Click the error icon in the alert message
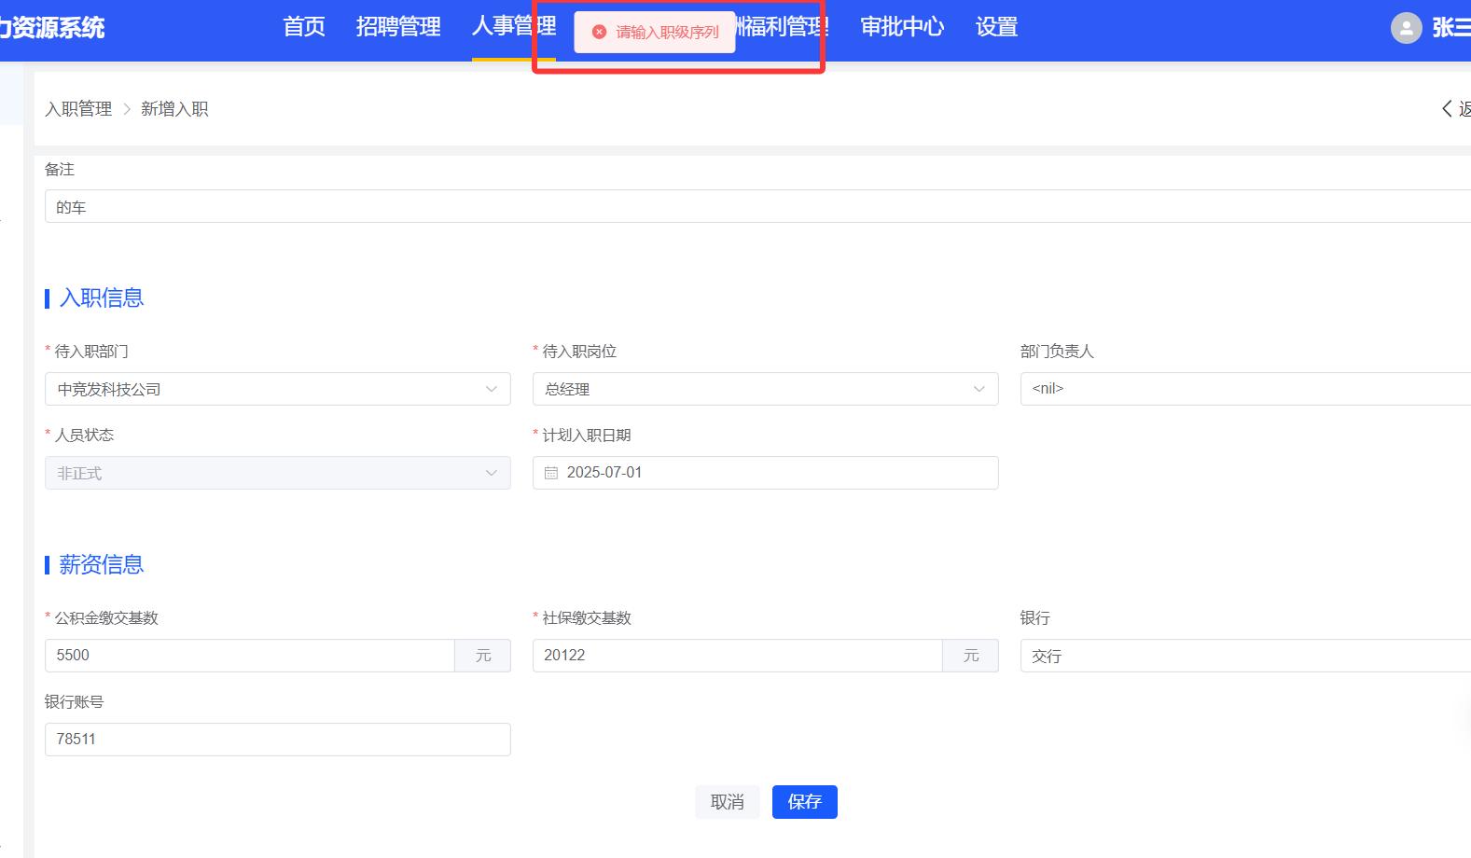This screenshot has width=1471, height=858. click(x=599, y=32)
